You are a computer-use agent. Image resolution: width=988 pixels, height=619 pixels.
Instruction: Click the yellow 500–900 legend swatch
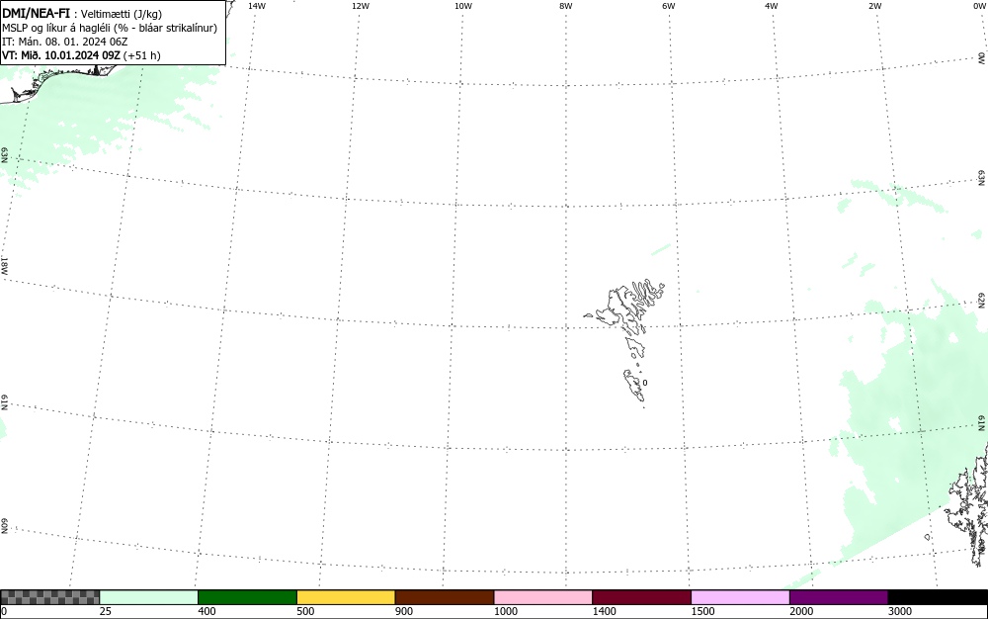346,597
